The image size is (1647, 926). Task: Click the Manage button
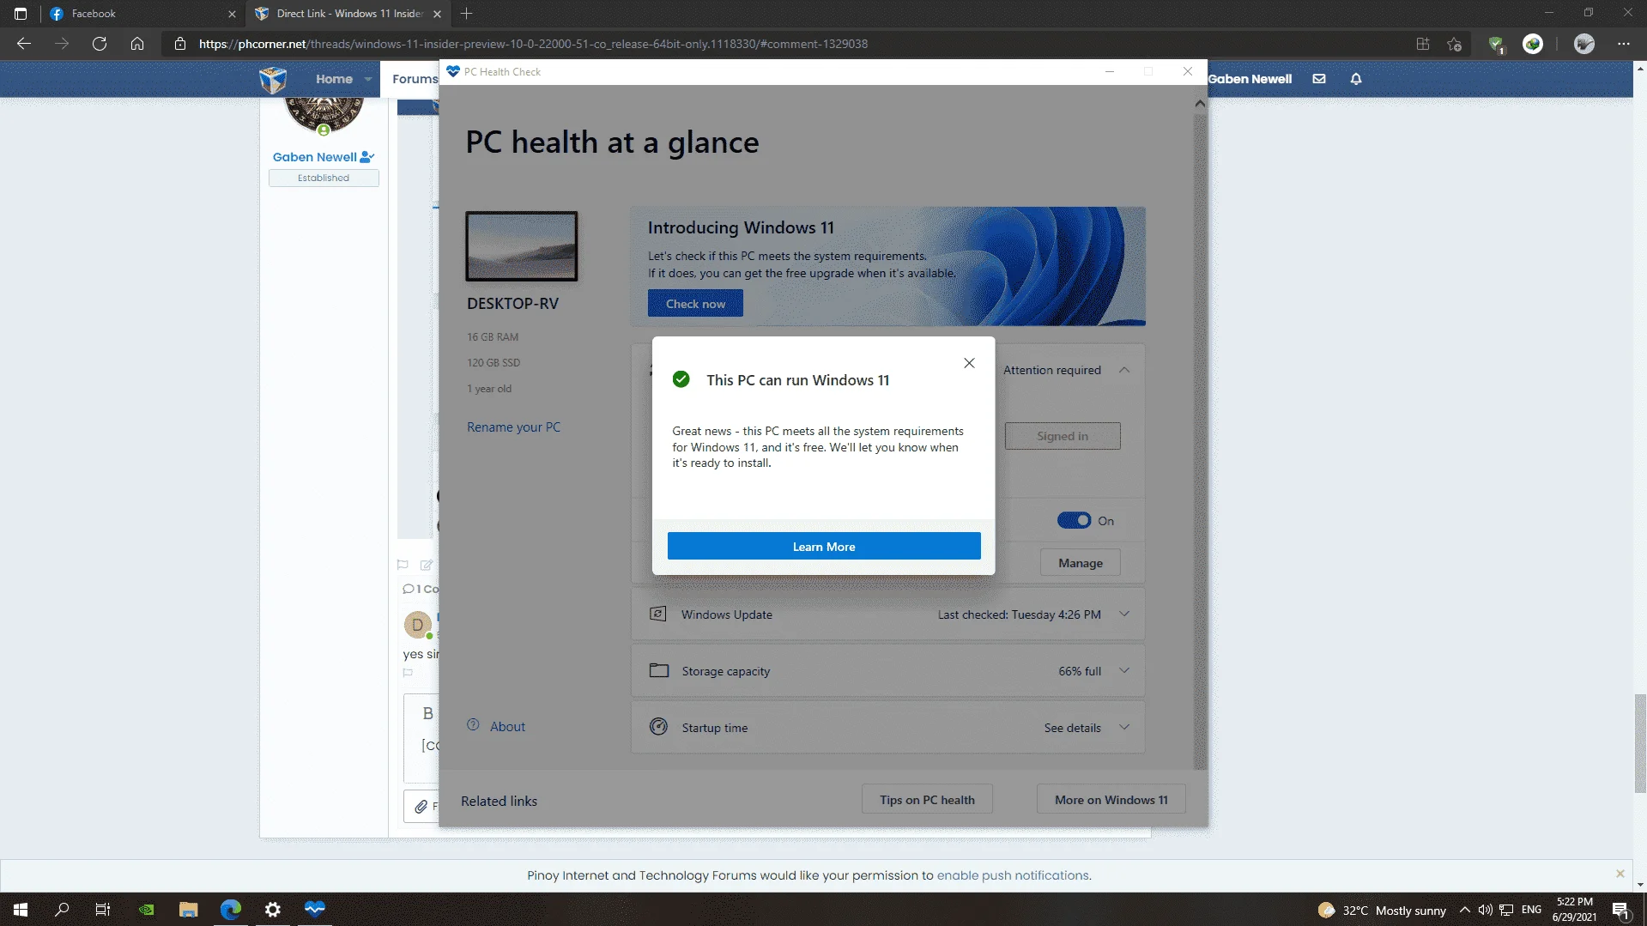coord(1081,563)
